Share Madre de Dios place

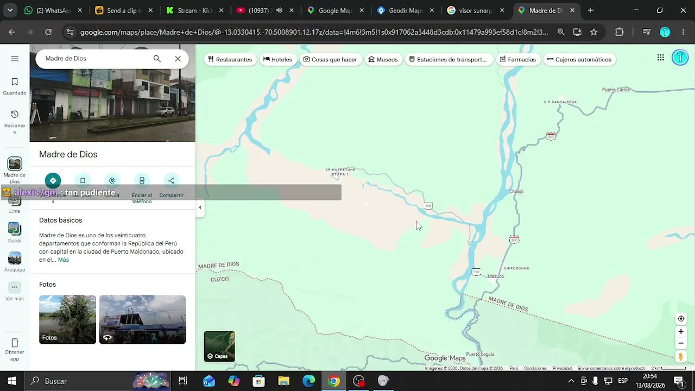point(171,180)
